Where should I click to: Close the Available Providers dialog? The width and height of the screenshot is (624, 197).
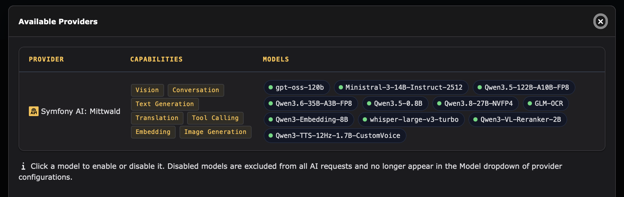600,22
